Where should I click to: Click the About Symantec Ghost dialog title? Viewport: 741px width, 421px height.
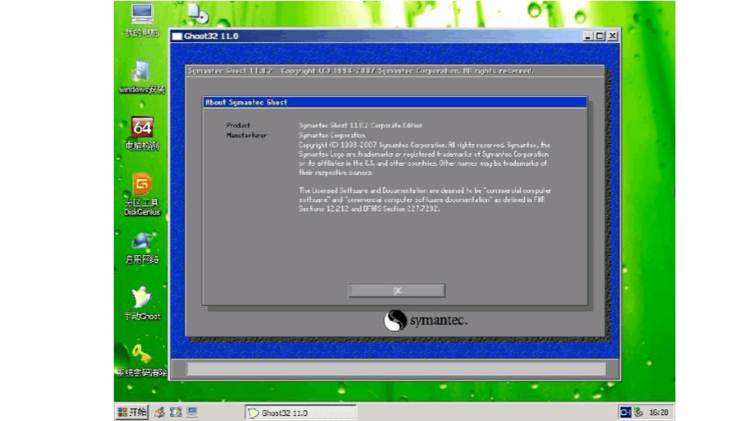(x=246, y=103)
